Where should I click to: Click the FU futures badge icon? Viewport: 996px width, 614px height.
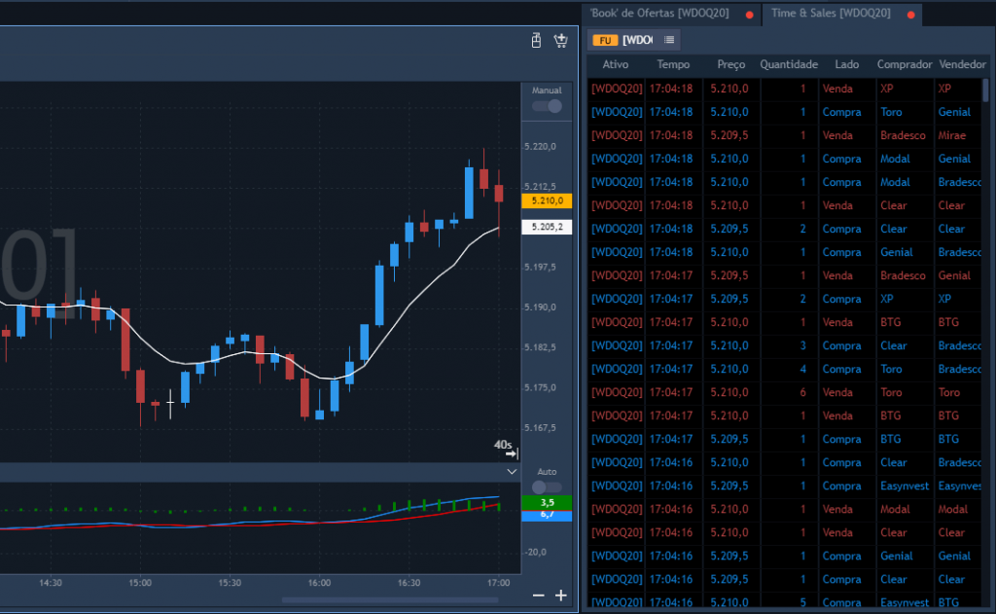[604, 40]
